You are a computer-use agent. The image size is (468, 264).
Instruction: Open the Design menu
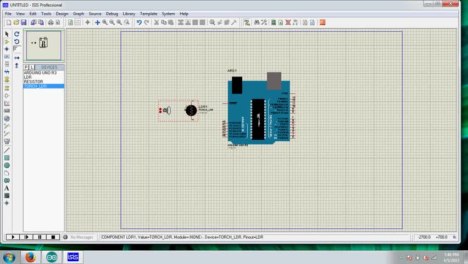pyautogui.click(x=62, y=14)
